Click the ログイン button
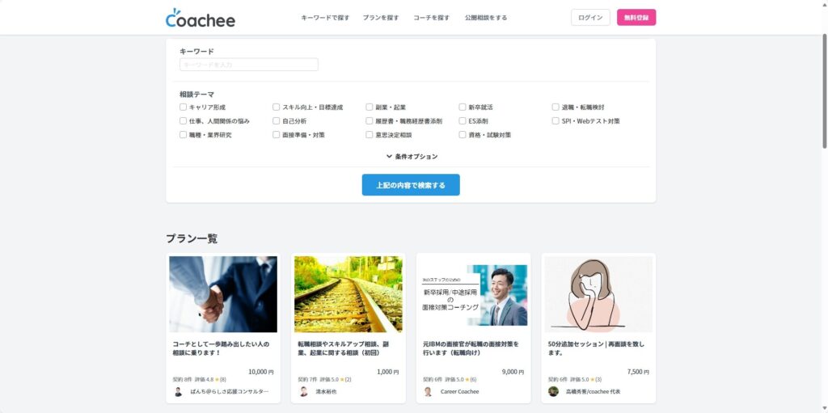 click(x=590, y=18)
